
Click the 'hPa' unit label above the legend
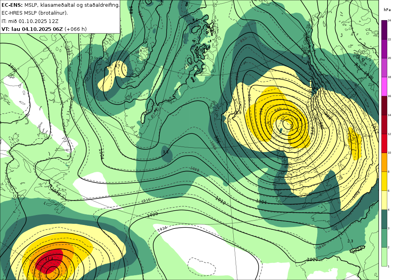386,10
